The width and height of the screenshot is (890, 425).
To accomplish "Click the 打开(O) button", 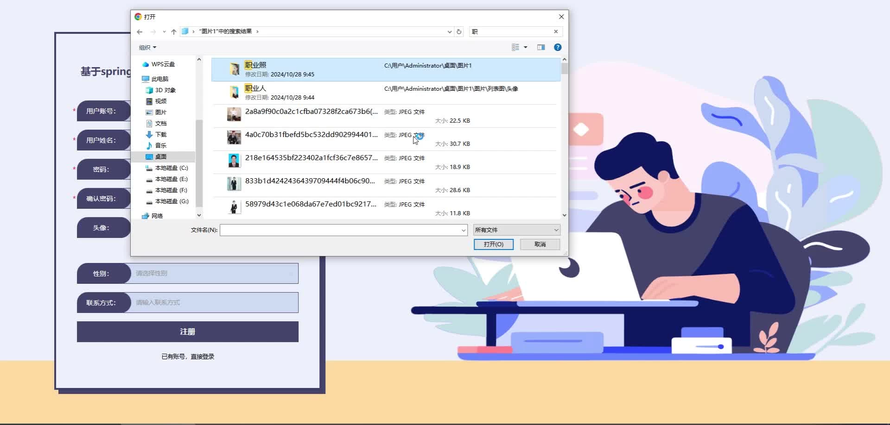I will [x=494, y=244].
